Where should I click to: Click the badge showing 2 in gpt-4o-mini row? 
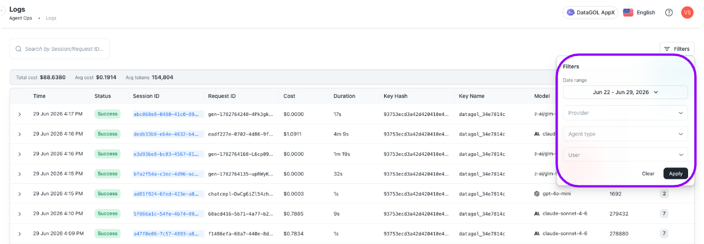664,194
